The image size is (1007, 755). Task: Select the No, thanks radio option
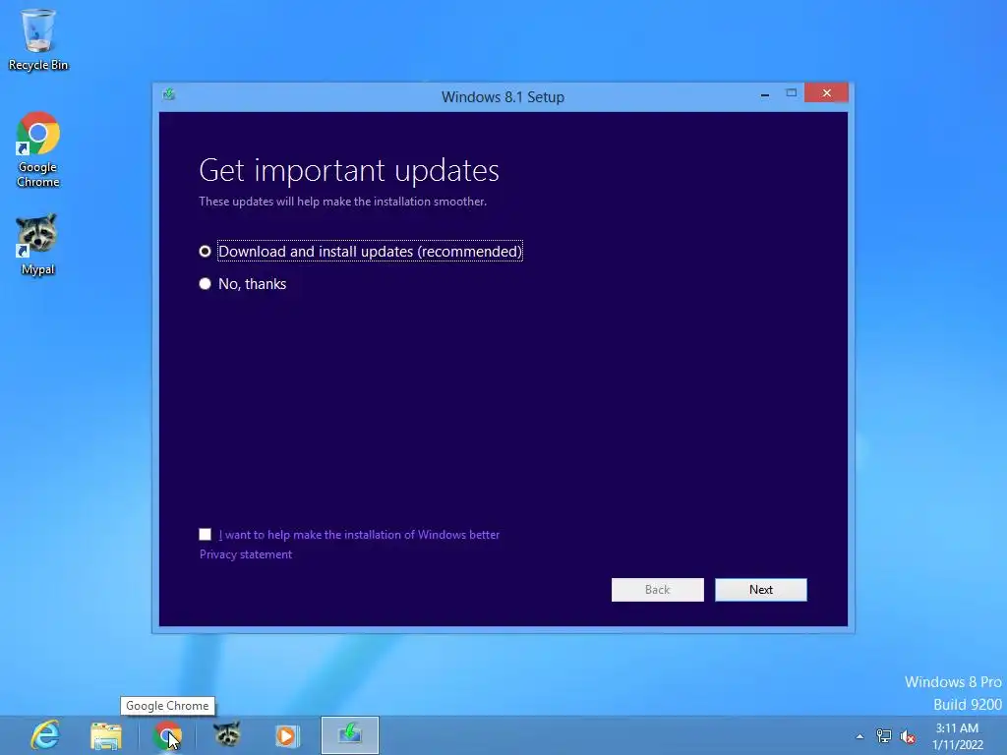coord(243,284)
